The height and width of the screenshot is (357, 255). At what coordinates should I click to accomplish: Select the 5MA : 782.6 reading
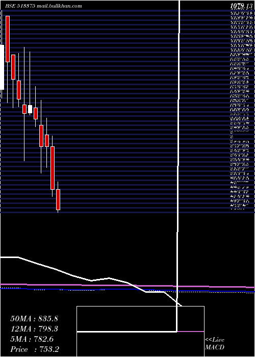click(32, 339)
